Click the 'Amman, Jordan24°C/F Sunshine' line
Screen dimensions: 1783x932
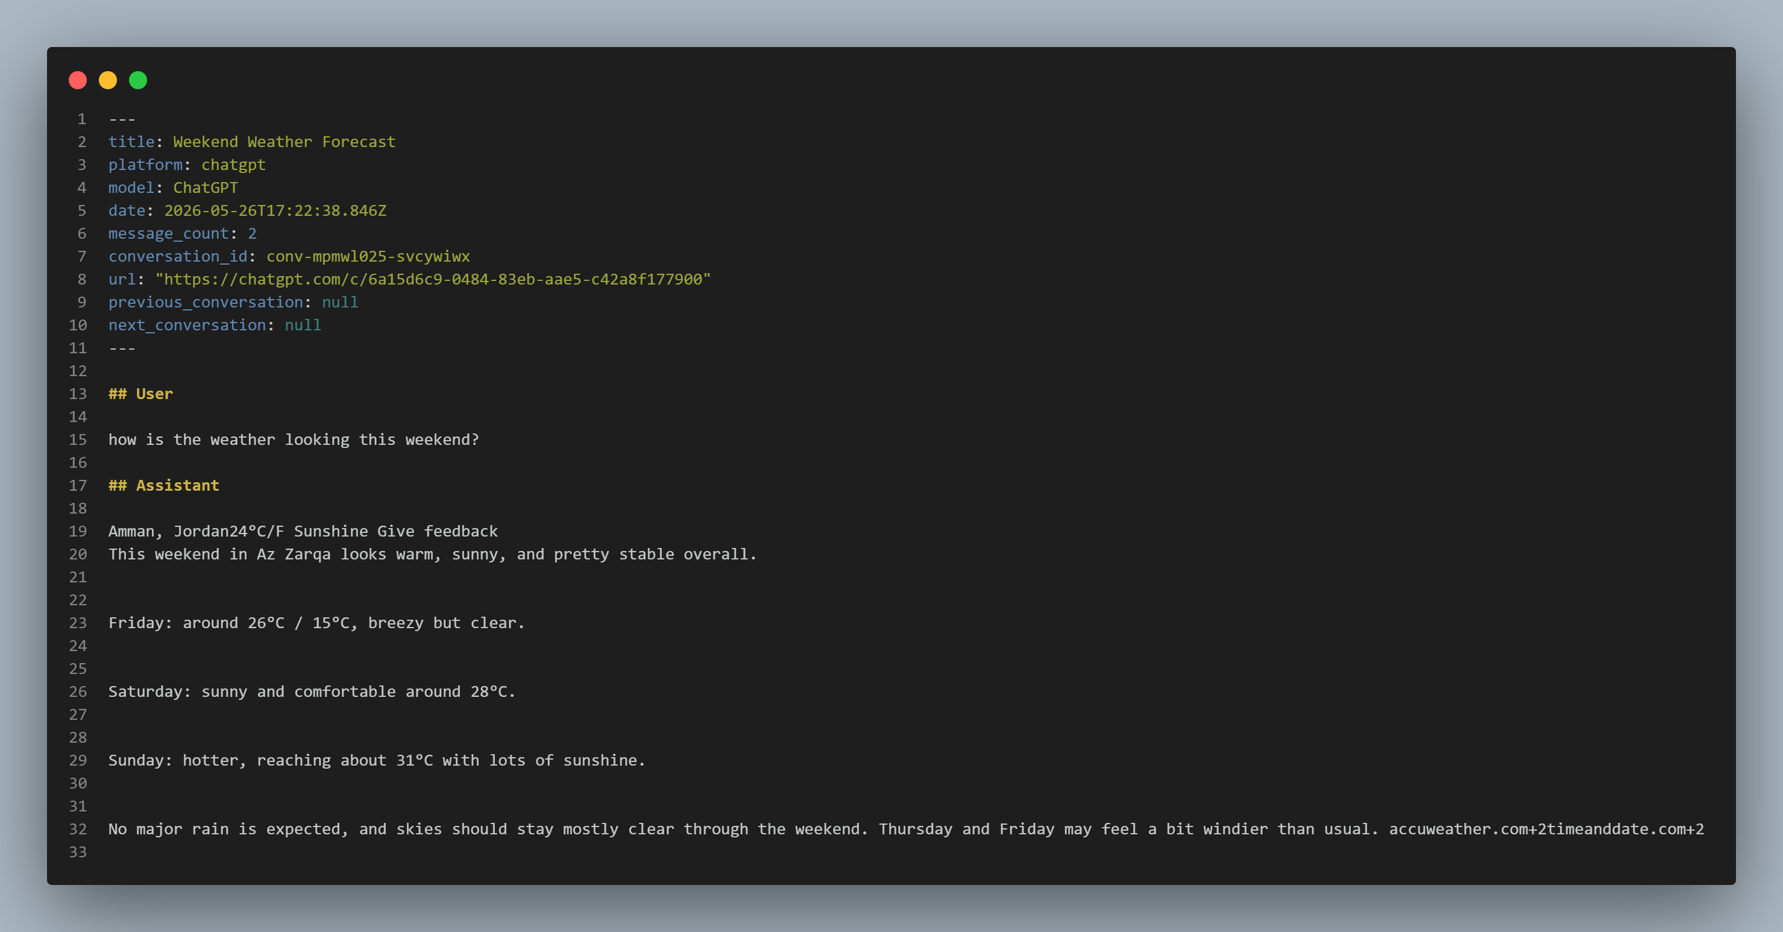click(x=303, y=531)
